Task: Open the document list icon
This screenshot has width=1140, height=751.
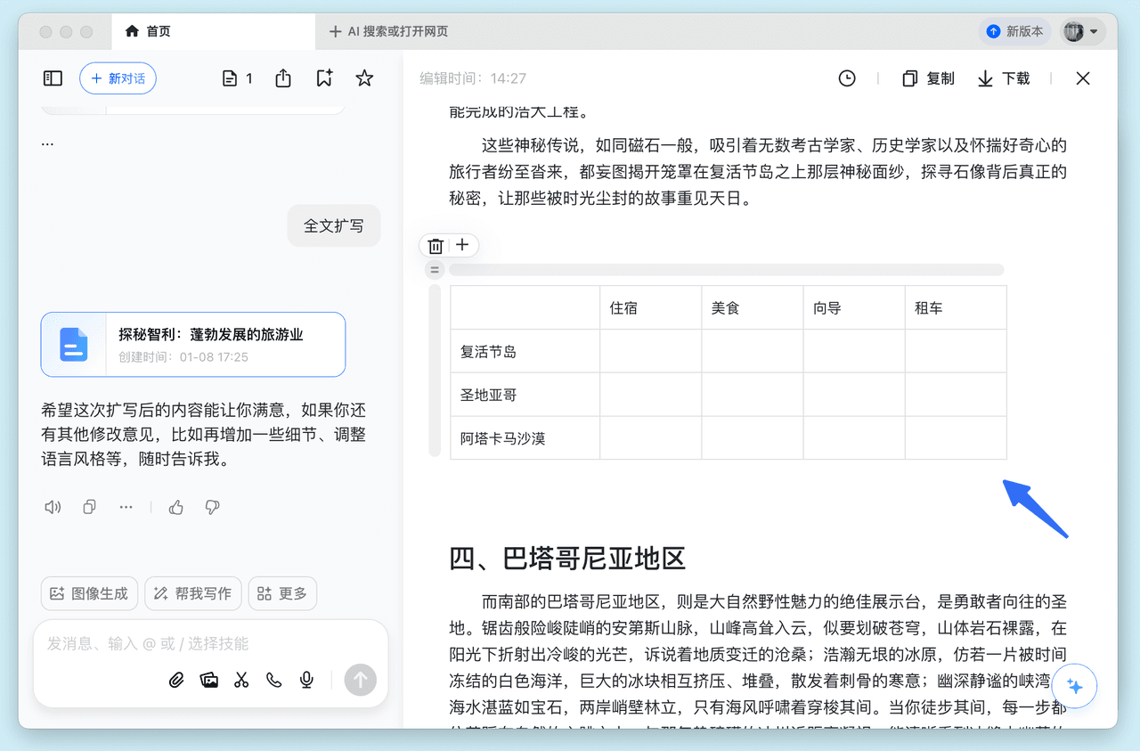Action: [237, 78]
